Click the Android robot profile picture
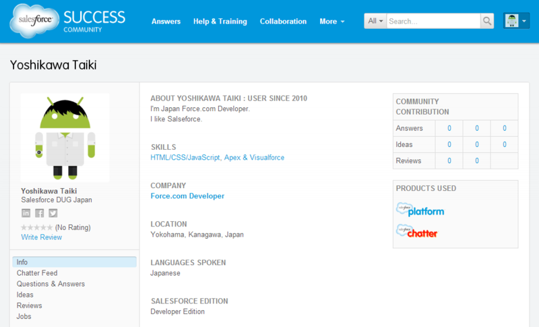 [x=65, y=138]
